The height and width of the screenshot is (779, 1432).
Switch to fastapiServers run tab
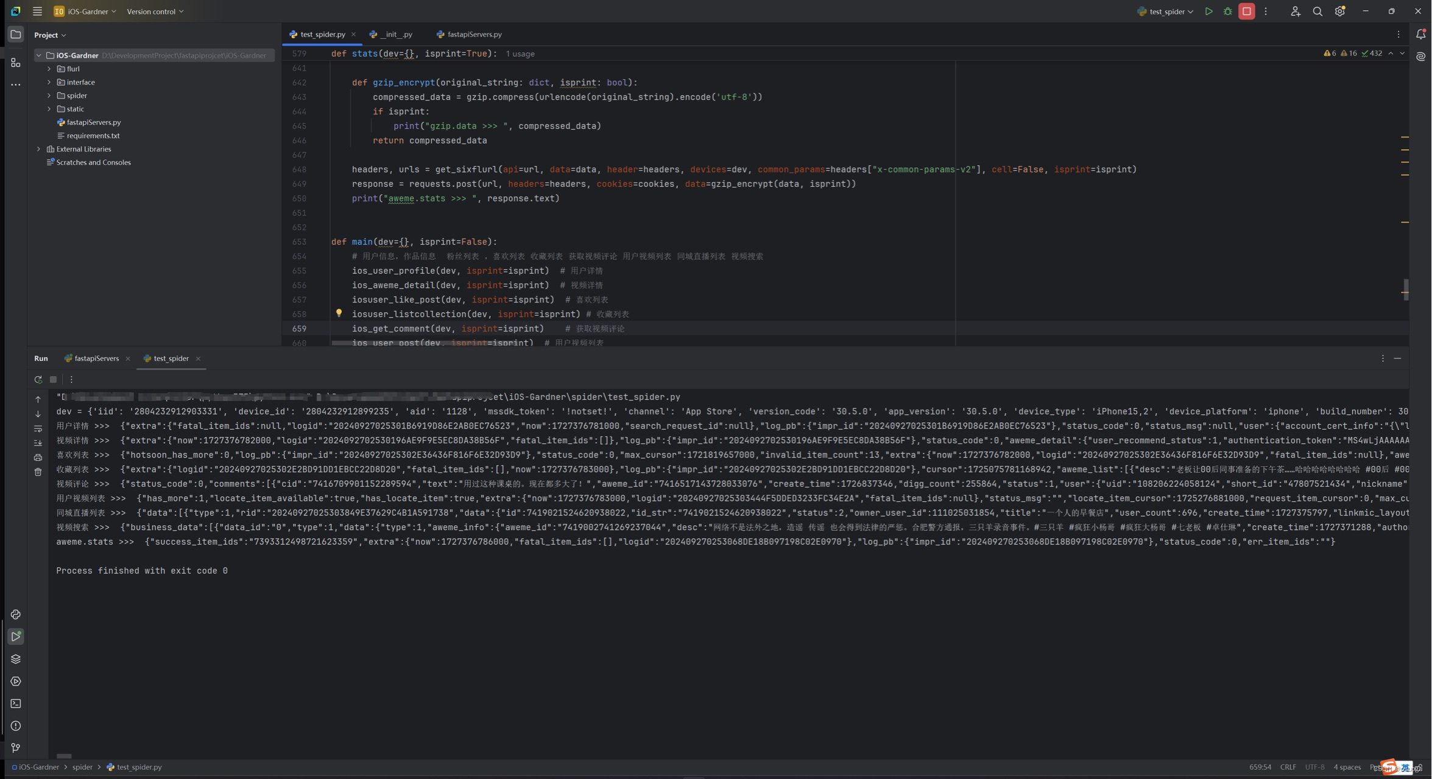96,358
